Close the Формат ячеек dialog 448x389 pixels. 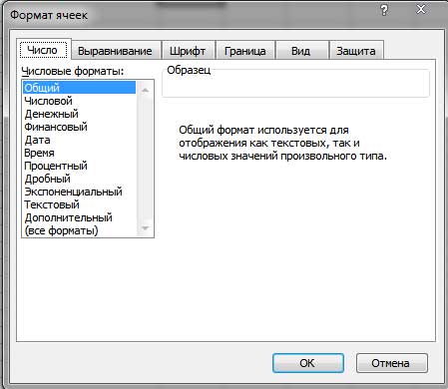point(421,9)
